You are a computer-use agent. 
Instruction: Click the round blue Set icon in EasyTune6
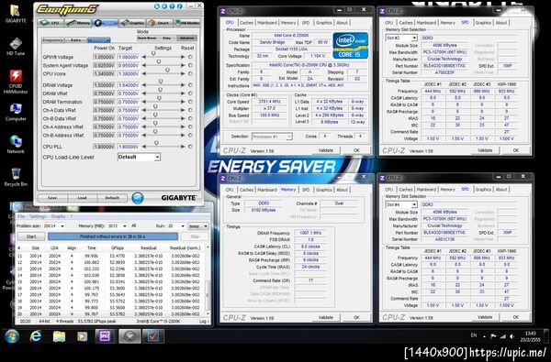tap(138, 198)
